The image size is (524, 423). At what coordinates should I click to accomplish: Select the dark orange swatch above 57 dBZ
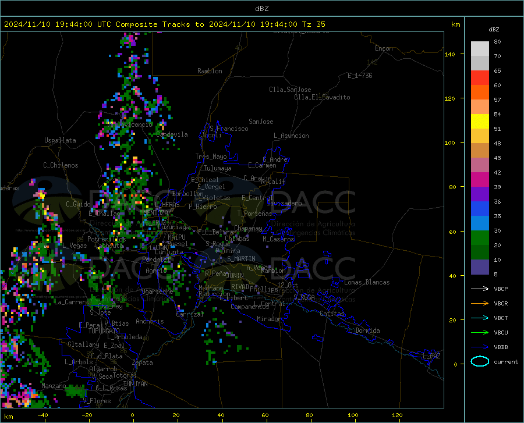[480, 93]
